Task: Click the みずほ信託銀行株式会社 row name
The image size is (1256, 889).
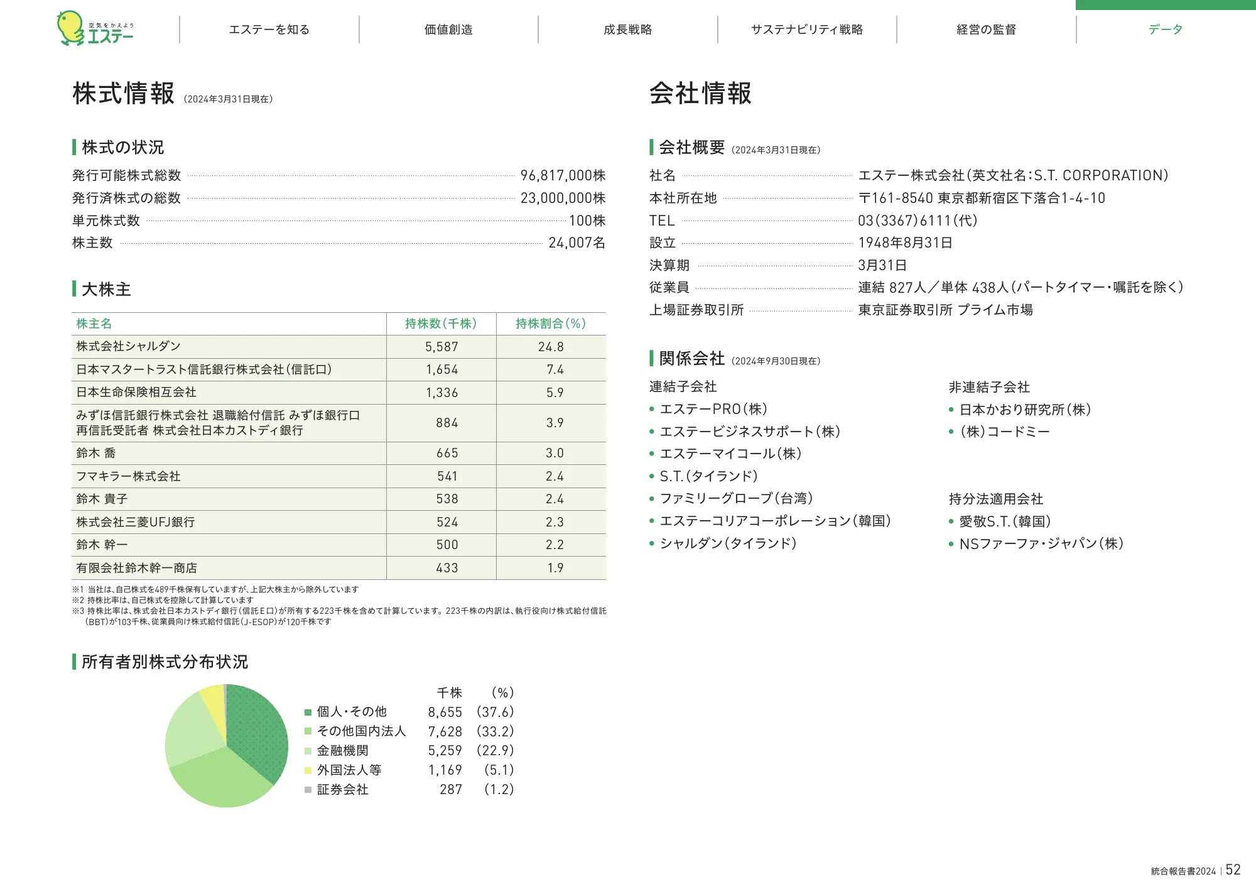Action: coord(218,423)
